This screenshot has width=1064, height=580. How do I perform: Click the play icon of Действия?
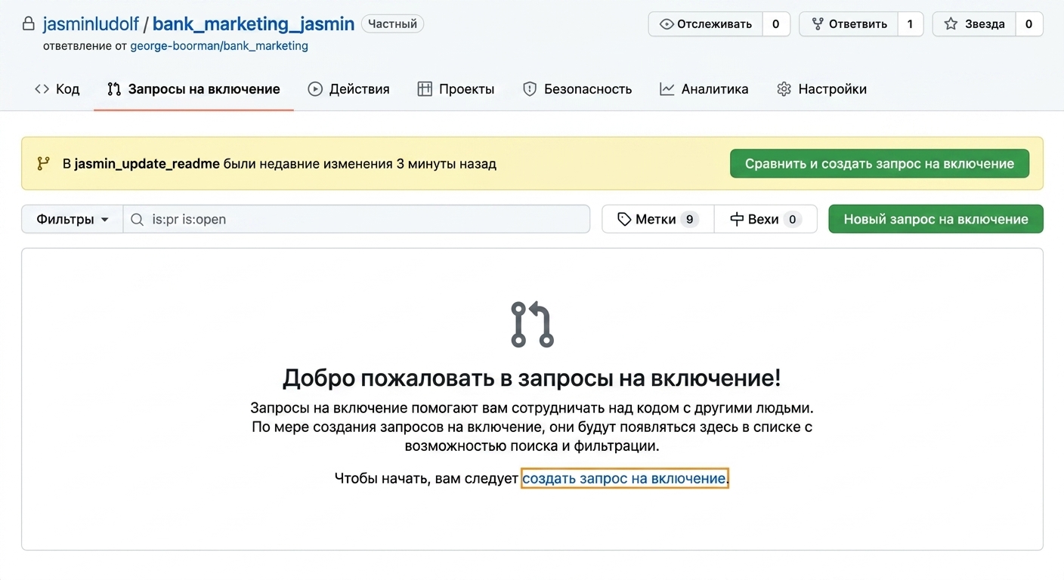(x=315, y=89)
